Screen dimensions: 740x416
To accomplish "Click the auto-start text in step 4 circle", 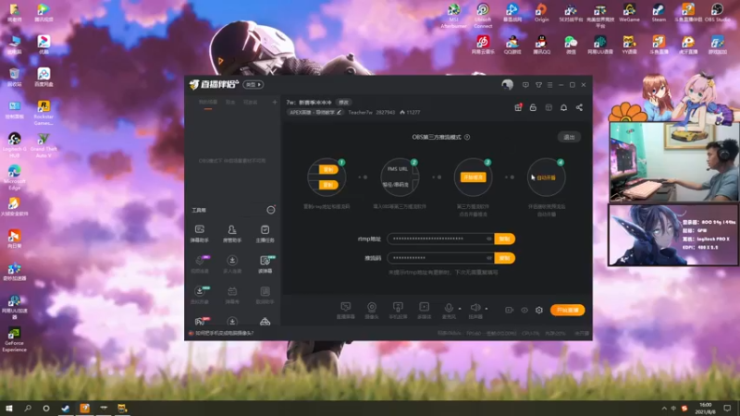I will click(x=546, y=177).
